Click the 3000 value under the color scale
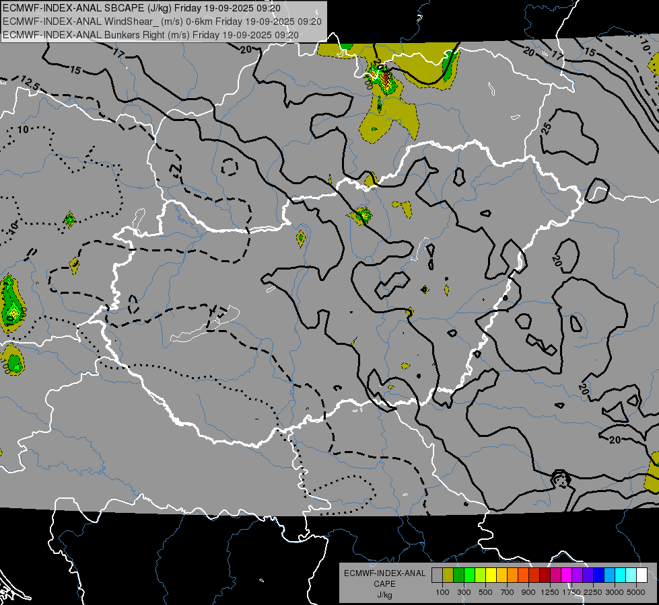Screen dimensions: 659x605 point(615,592)
